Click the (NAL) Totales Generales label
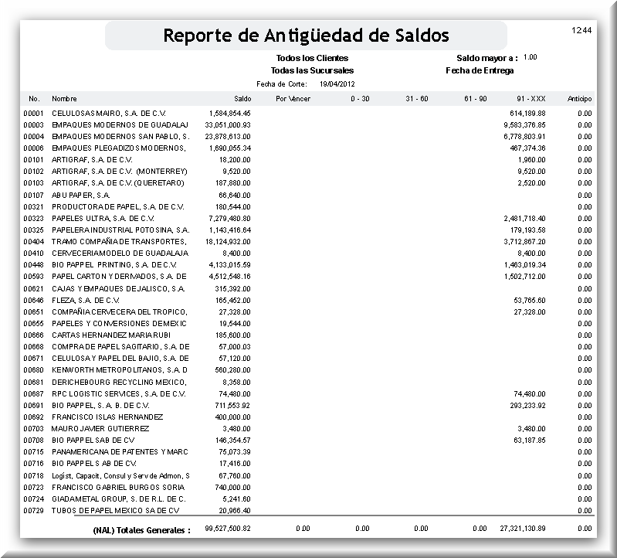 (x=141, y=530)
